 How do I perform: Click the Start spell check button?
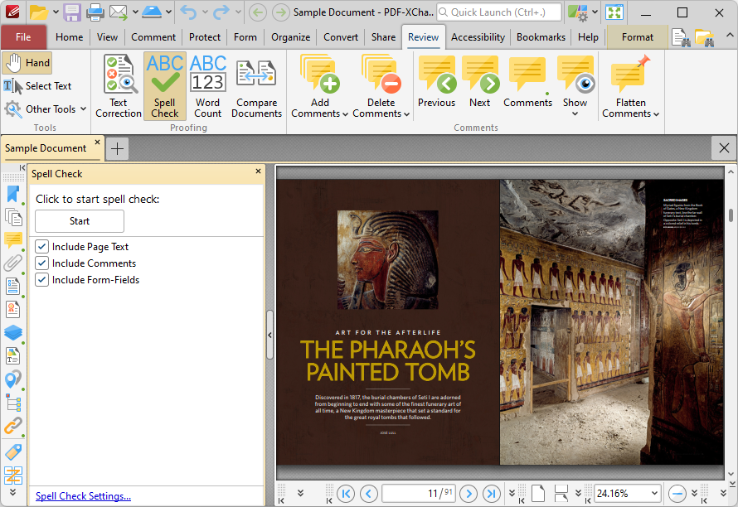(80, 221)
